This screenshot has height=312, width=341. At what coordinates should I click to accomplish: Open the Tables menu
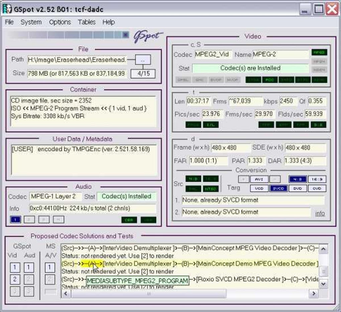[x=87, y=22]
